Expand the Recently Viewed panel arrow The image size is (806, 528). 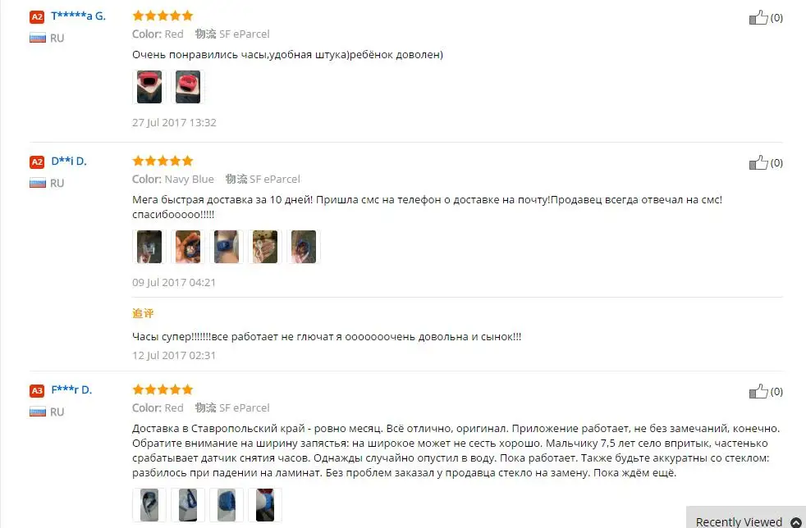click(795, 521)
